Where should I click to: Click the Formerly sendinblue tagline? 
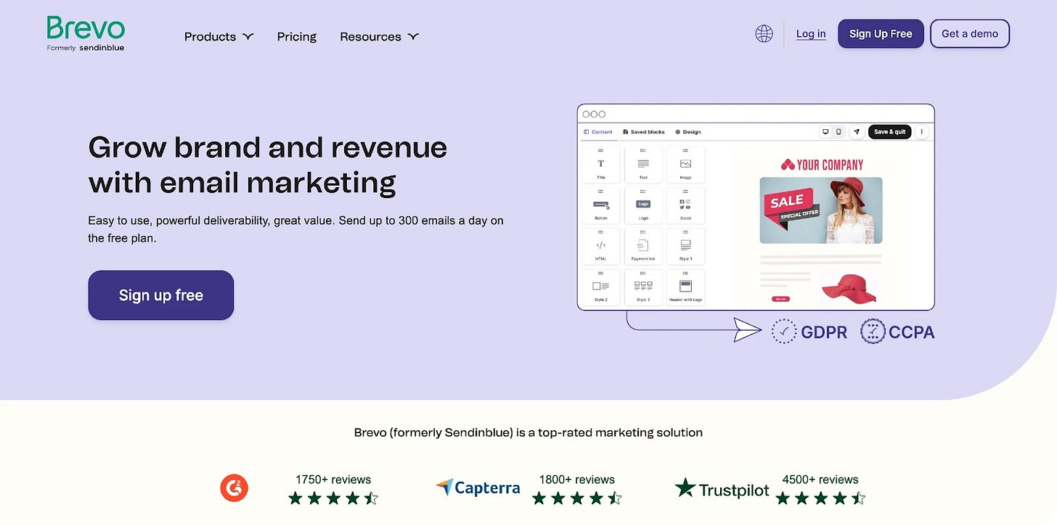[x=86, y=48]
